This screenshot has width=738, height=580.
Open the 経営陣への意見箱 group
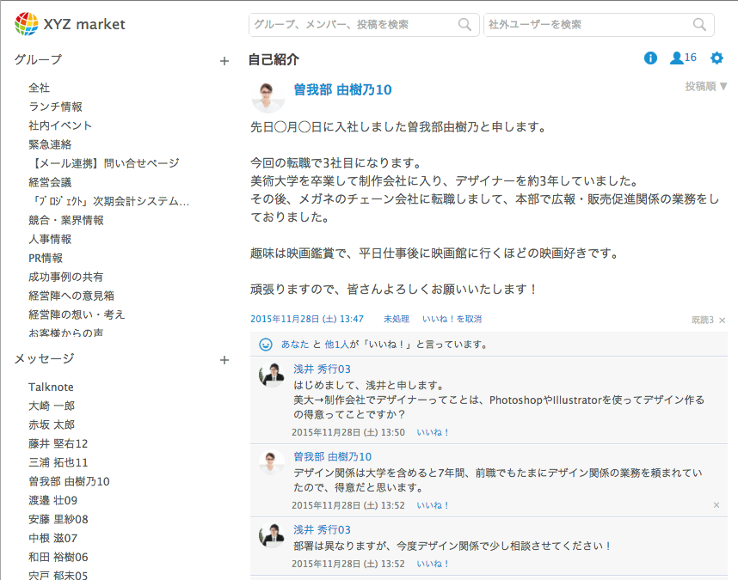pos(71,296)
